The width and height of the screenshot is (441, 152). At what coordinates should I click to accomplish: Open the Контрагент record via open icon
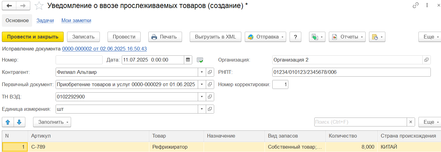[210, 72]
